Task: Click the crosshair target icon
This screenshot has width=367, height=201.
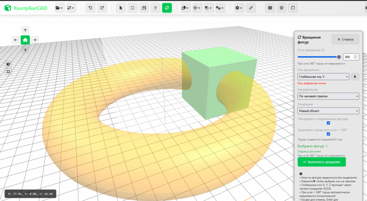Action: tap(281, 8)
